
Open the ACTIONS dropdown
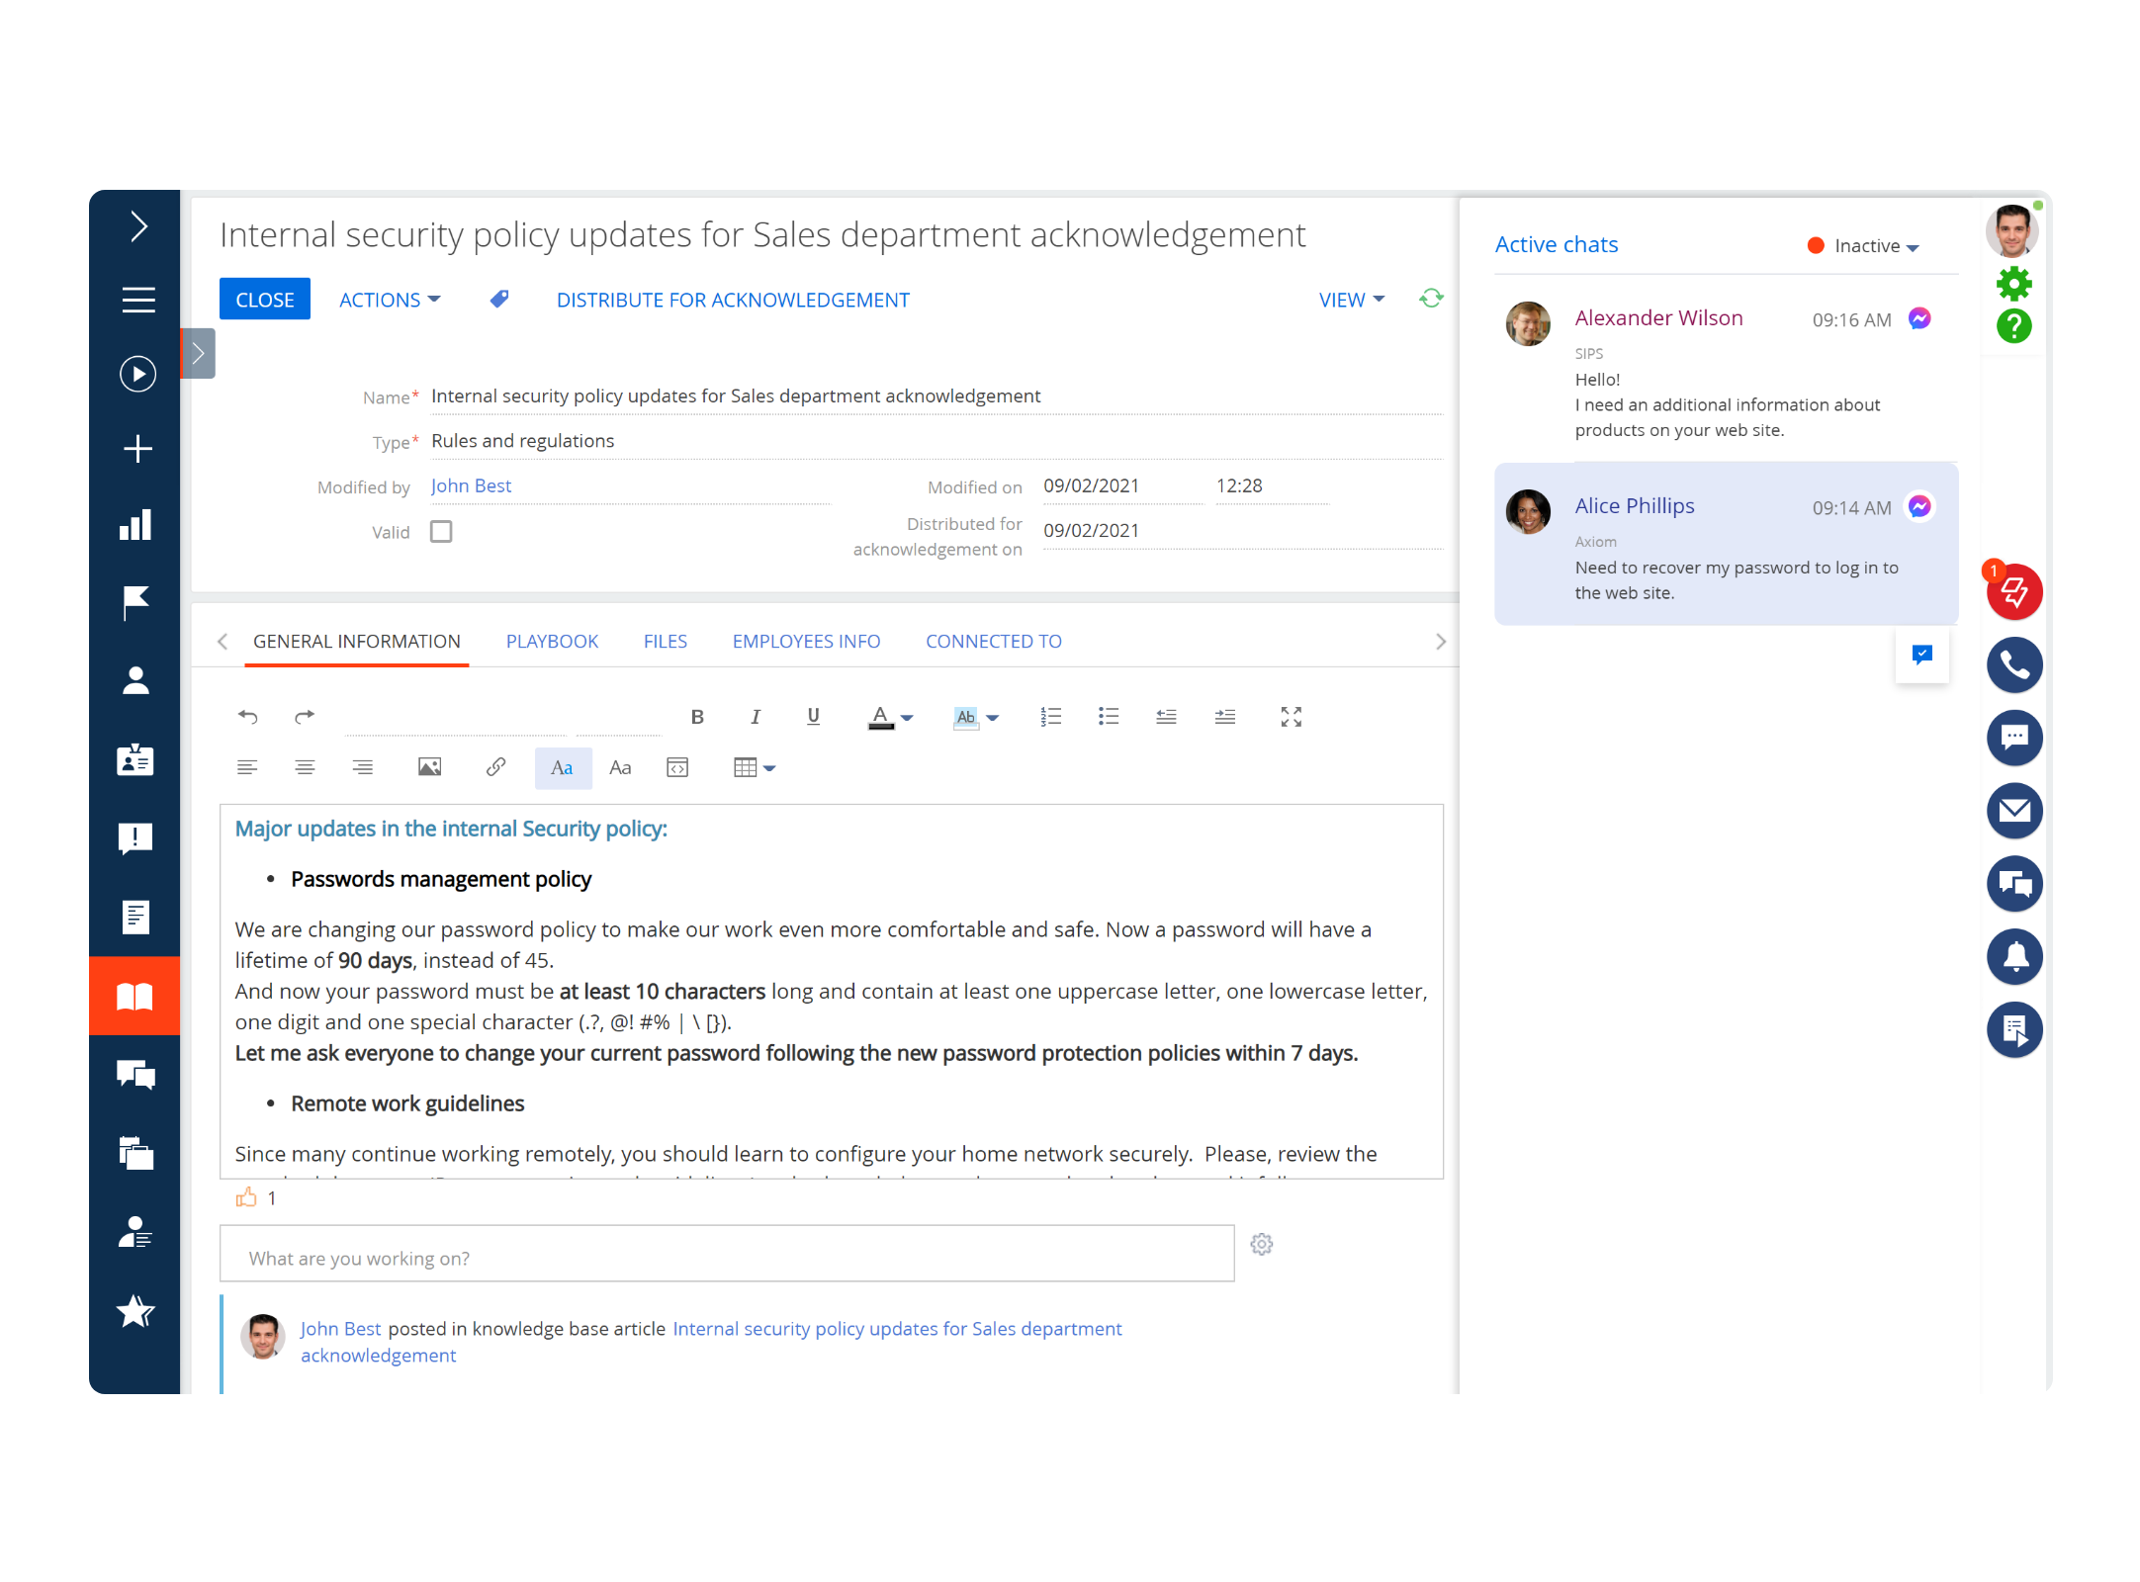point(388,300)
